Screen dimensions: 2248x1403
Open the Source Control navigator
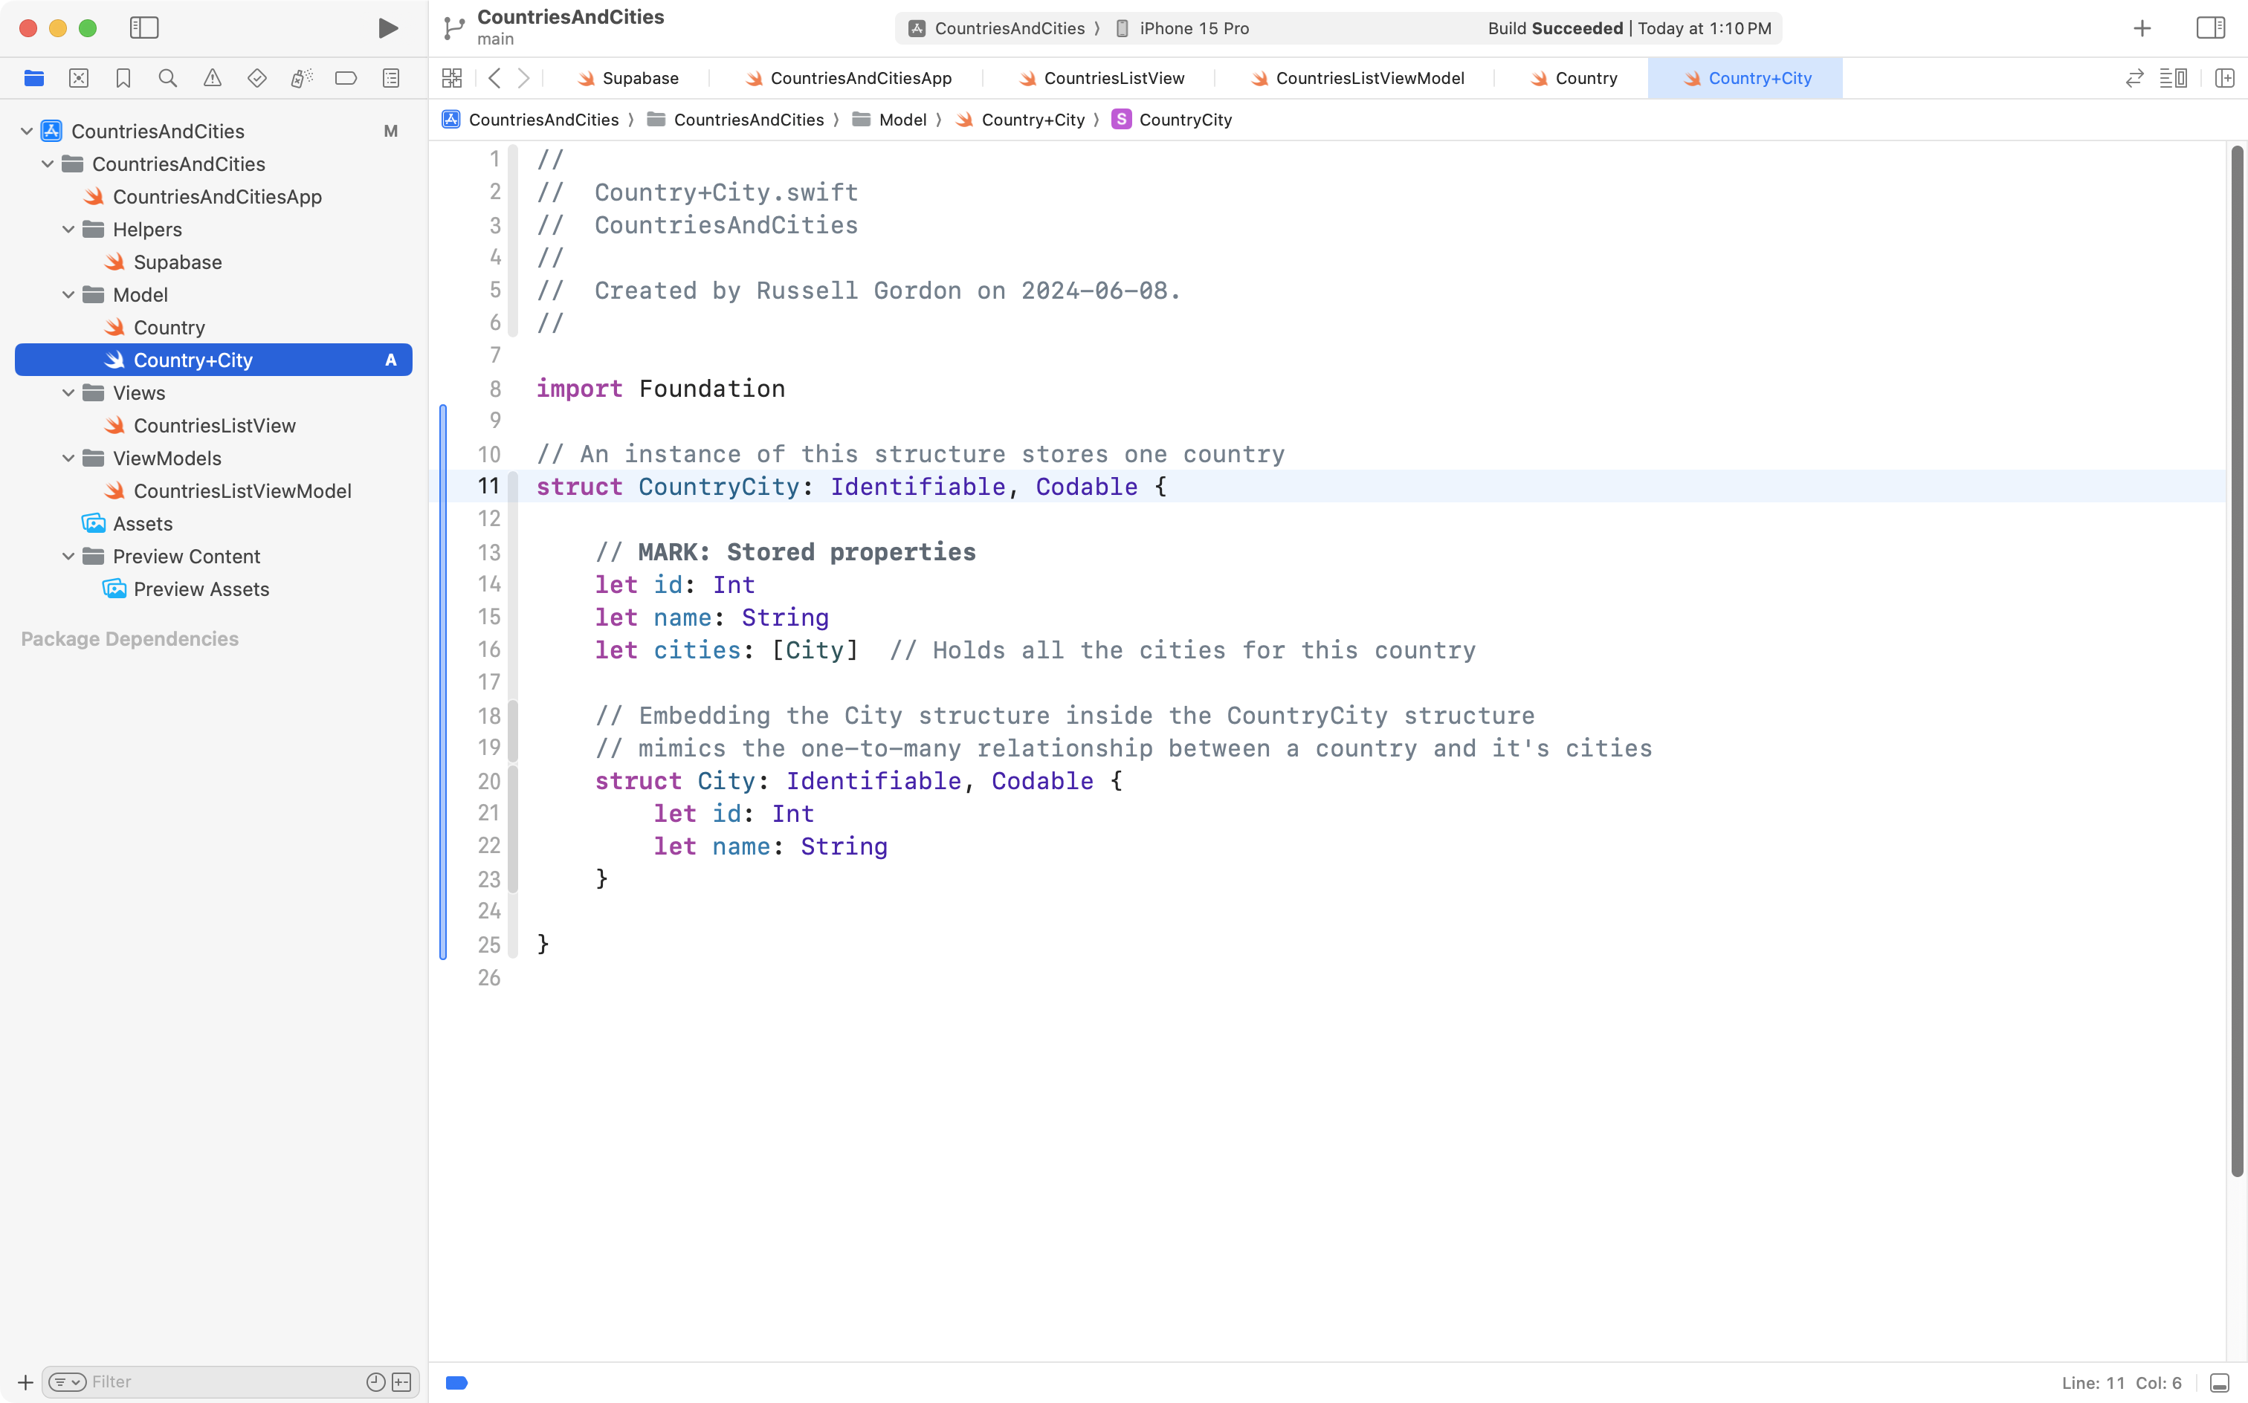[x=79, y=78]
